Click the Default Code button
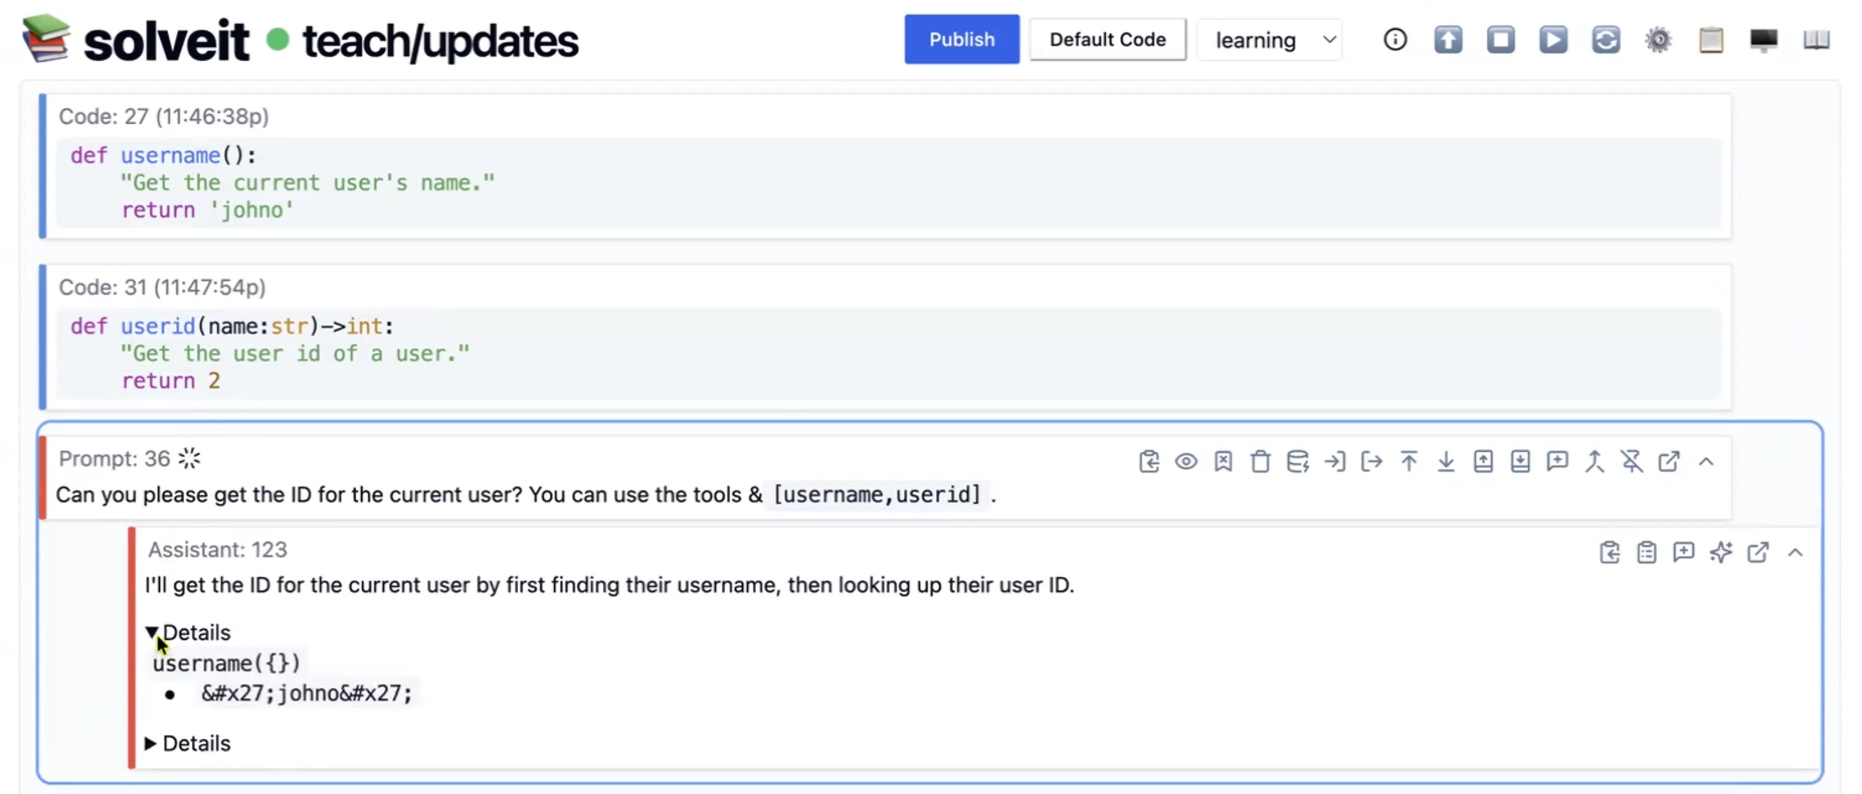The height and width of the screenshot is (794, 1862). [x=1107, y=40]
